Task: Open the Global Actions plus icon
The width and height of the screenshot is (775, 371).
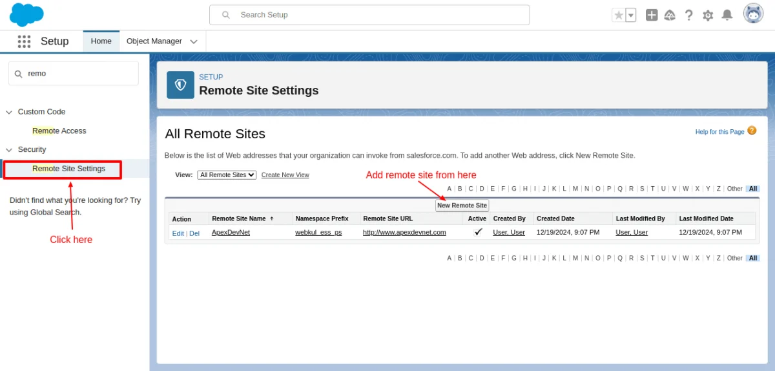Action: click(652, 15)
